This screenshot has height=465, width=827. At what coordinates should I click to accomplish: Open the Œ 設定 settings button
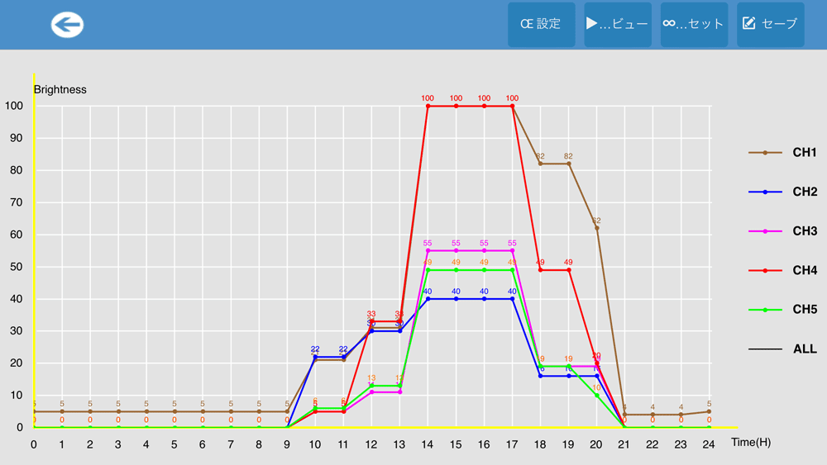click(541, 24)
